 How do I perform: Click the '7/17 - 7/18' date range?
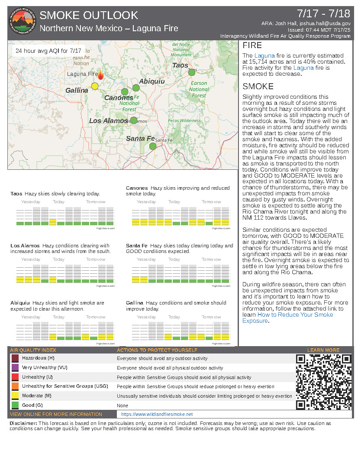[x=323, y=13]
